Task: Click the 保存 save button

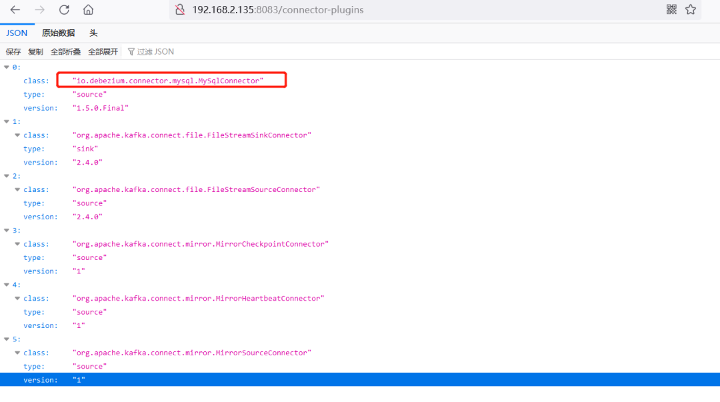Action: (x=13, y=52)
